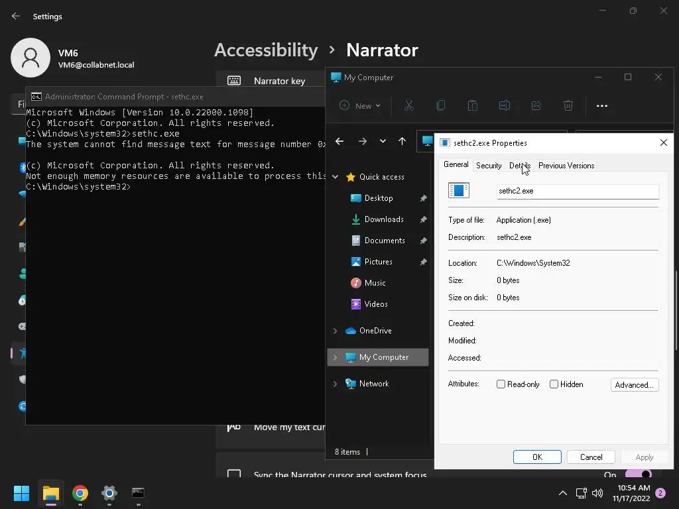679x509 pixels.
Task: Unpin Pictures using its pin icon
Action: click(x=423, y=262)
